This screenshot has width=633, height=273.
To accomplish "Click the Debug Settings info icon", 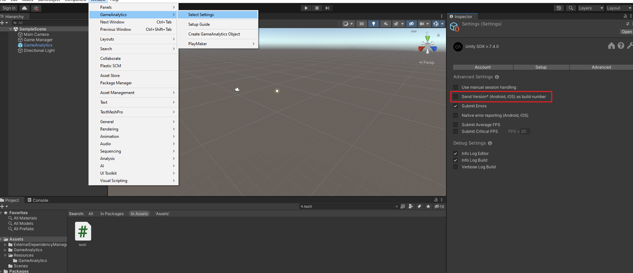I will tap(490, 143).
